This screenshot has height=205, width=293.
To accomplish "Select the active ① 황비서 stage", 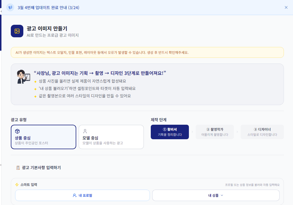I will click(170, 132).
